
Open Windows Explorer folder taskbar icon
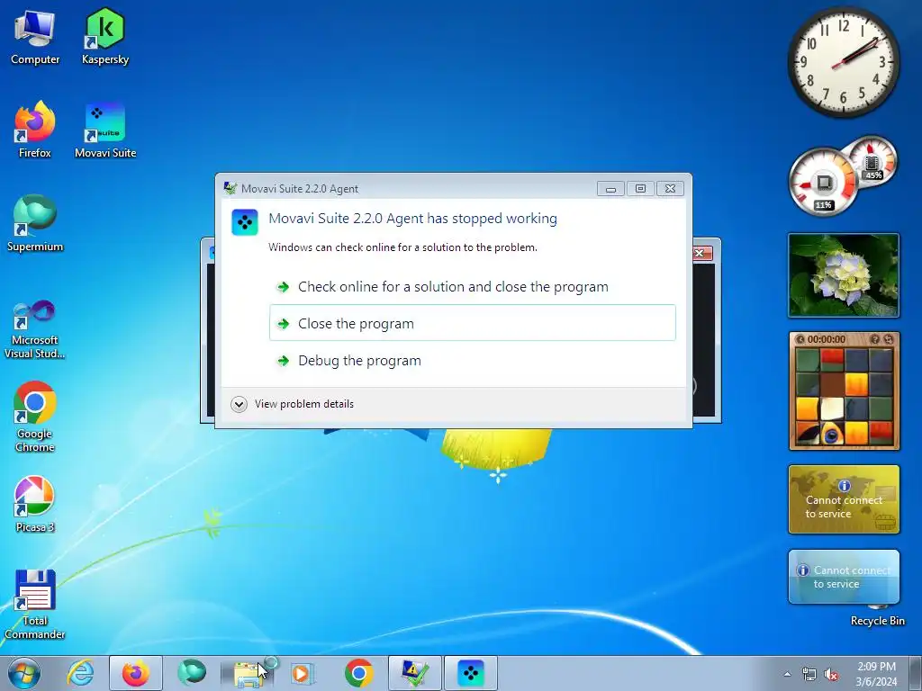click(248, 673)
